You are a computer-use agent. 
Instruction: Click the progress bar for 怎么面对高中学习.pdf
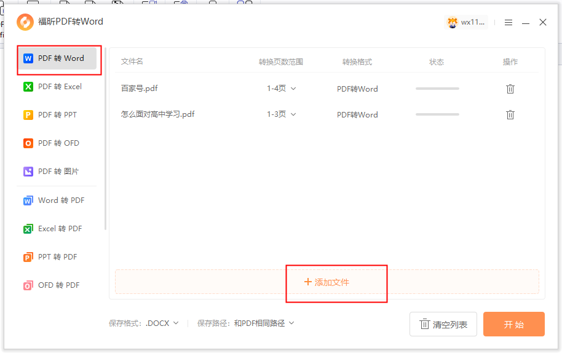[x=437, y=114]
